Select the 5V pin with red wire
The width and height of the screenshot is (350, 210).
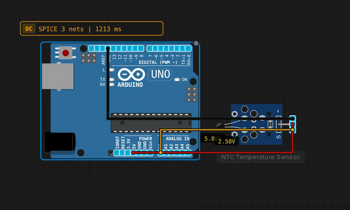pyautogui.click(x=133, y=153)
